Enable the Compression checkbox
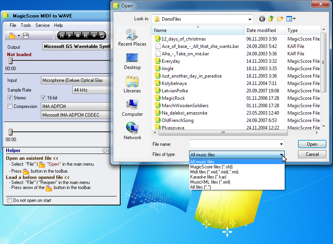The height and width of the screenshot is (244, 333). (x=10, y=106)
